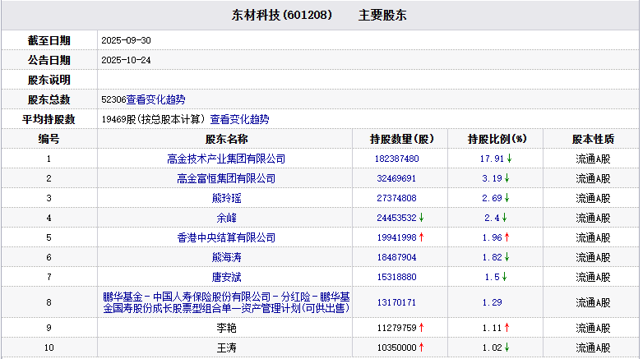Open 查看变化趋势 link for 股东总数
Viewport: 643px width, 359px height.
click(155, 99)
